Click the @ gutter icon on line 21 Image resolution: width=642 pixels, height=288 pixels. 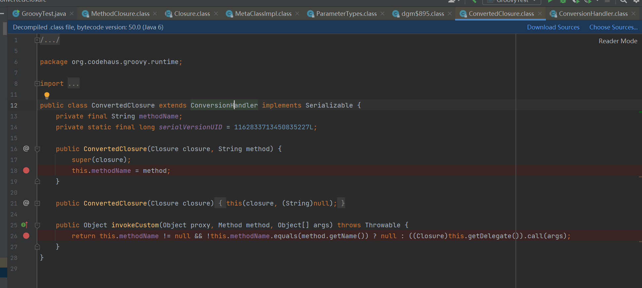click(26, 203)
